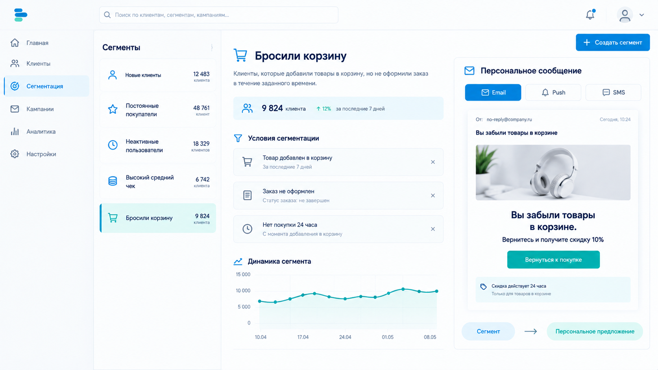Switch to the SMS message tab
This screenshot has height=370, width=658.
point(613,92)
